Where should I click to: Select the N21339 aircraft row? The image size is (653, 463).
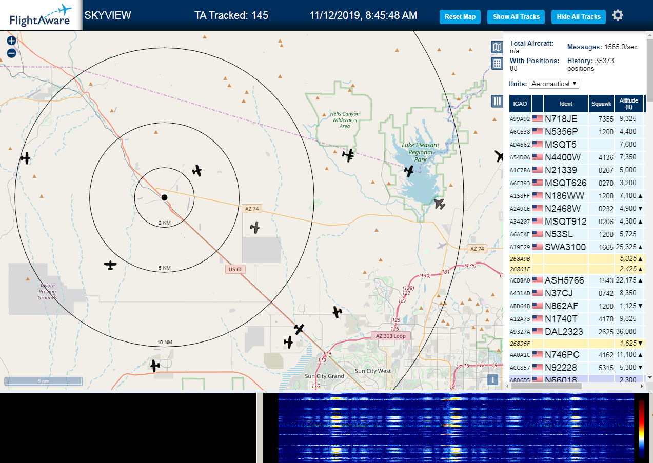pos(577,170)
